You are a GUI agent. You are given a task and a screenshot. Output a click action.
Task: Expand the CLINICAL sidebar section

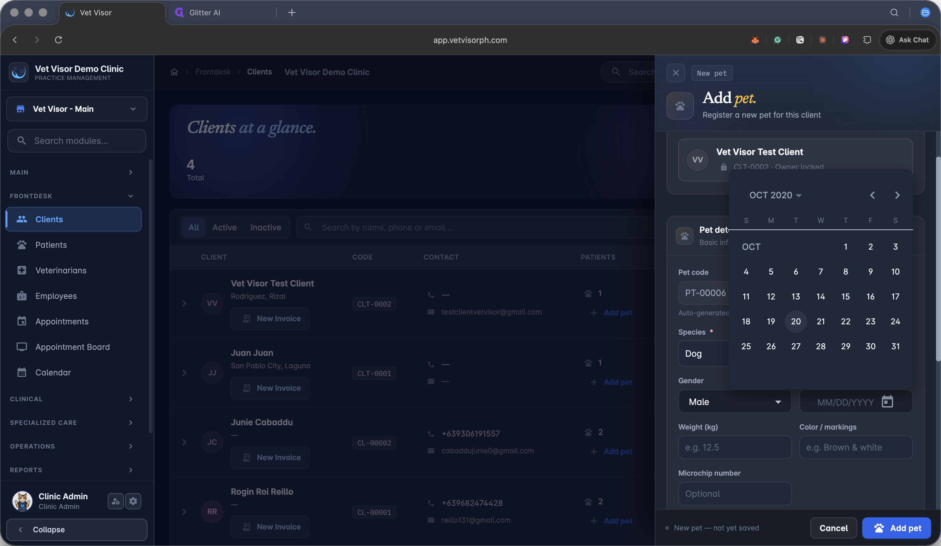[72, 399]
